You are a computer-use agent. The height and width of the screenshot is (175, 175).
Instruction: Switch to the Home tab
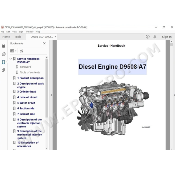(6, 37)
